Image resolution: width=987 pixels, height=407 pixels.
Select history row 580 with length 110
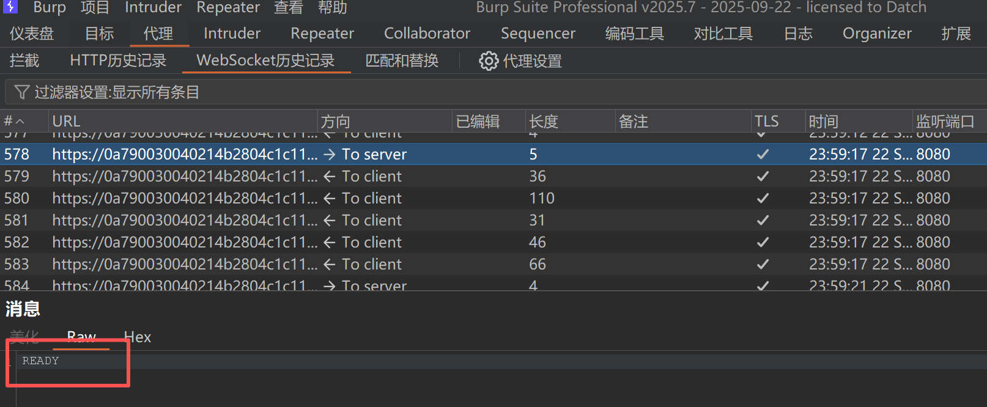pos(493,199)
